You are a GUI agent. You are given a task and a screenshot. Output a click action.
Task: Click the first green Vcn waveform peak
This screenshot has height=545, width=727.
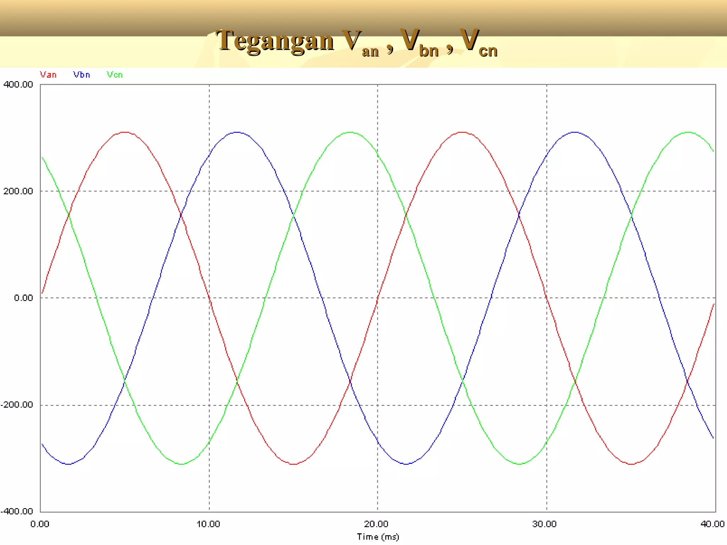click(350, 132)
